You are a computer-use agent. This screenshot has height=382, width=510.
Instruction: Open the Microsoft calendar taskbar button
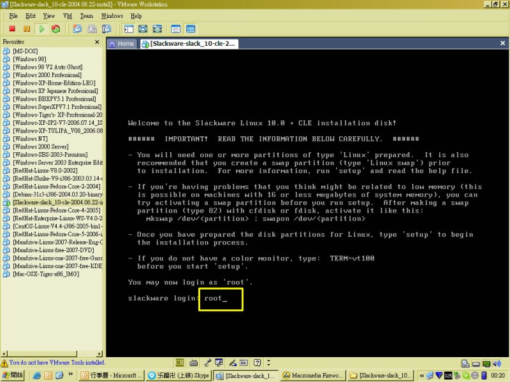click(x=112, y=376)
